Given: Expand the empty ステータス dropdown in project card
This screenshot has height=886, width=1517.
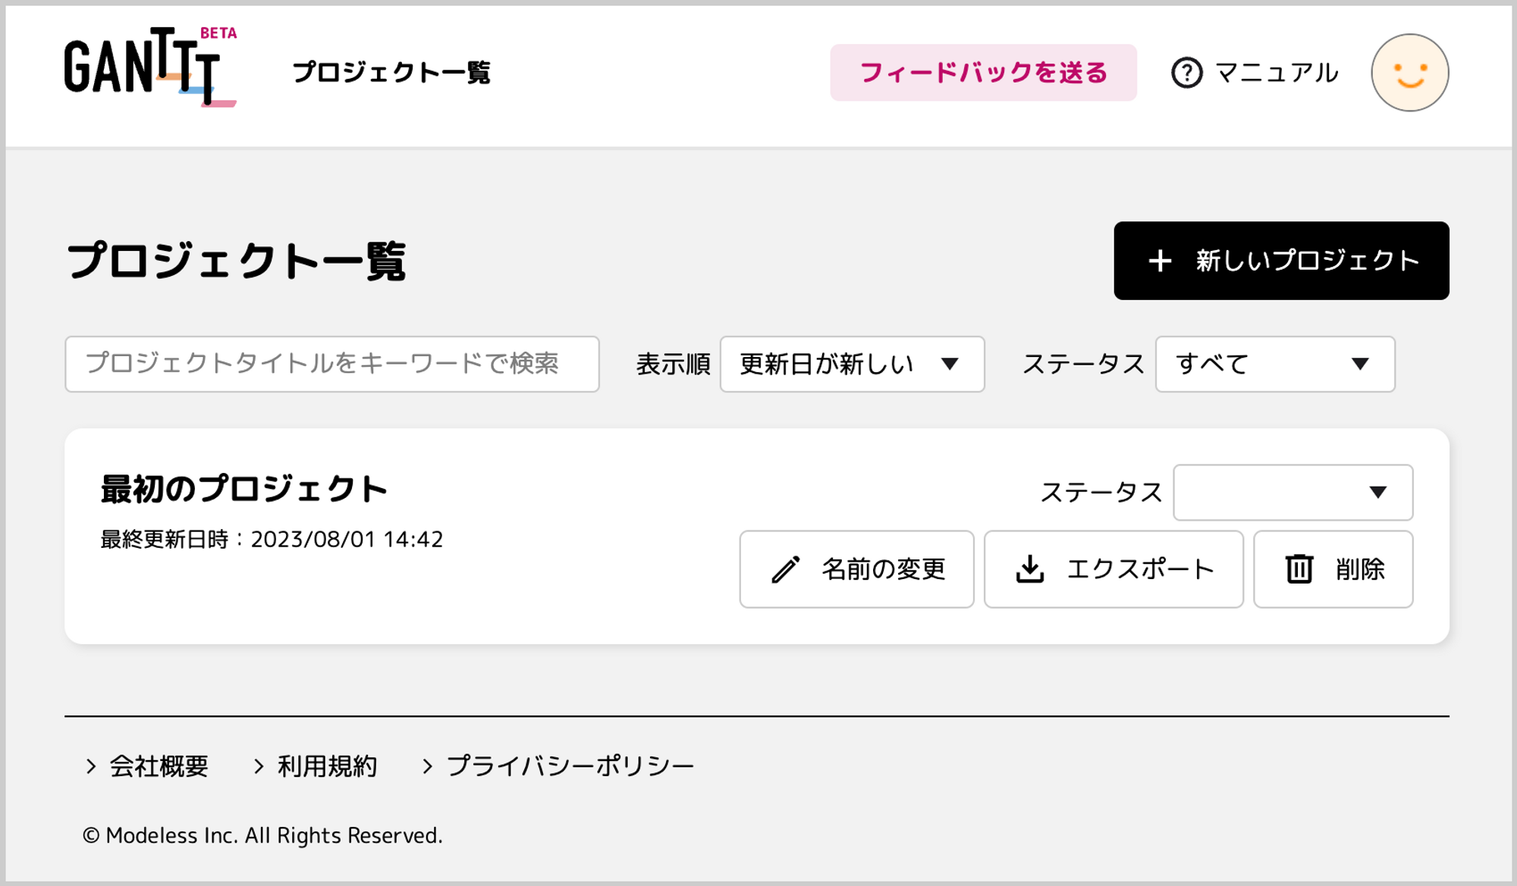Looking at the screenshot, I should 1292,493.
